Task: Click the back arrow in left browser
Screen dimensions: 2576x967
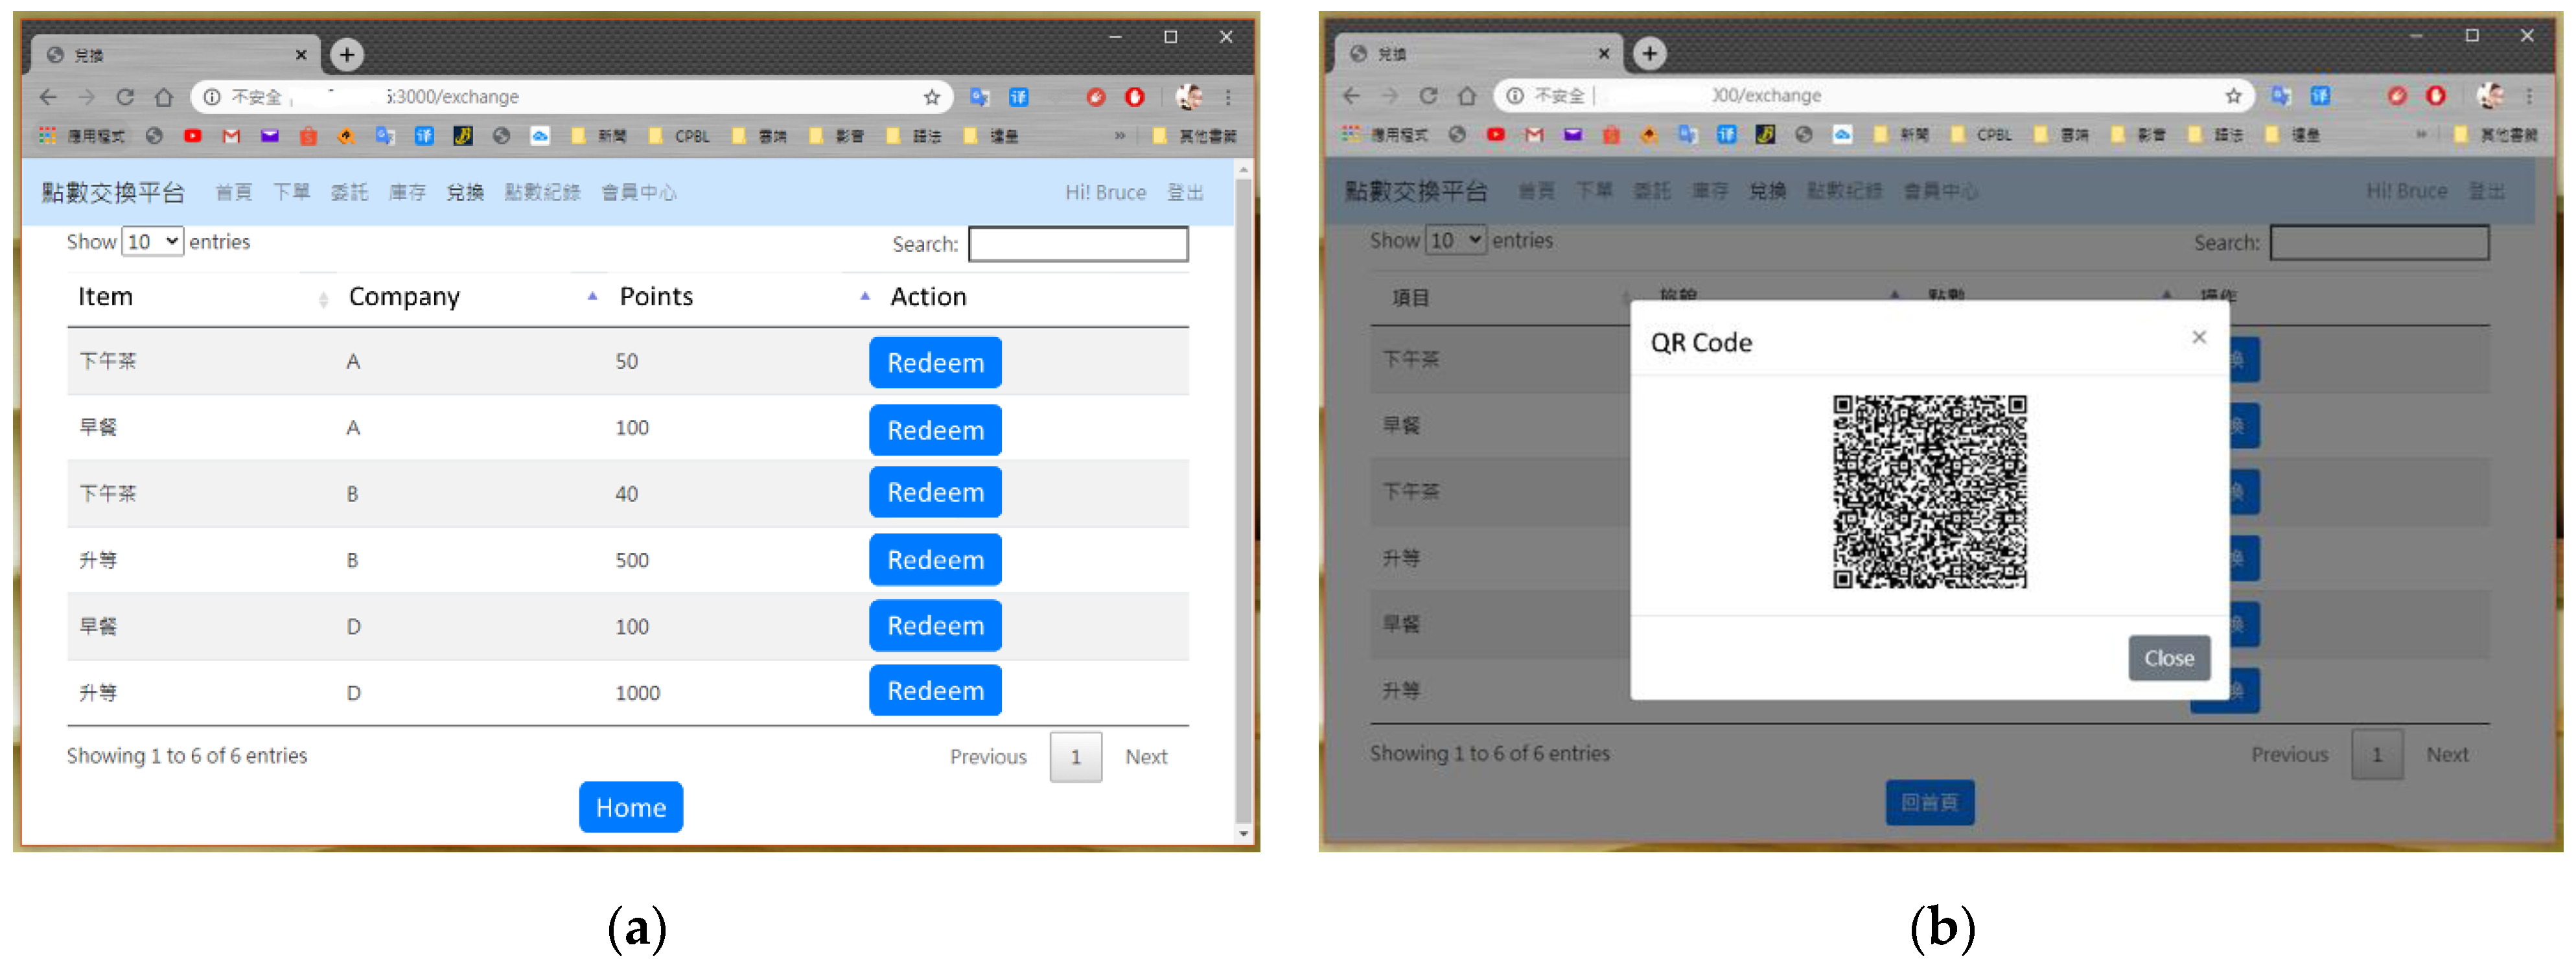Action: click(x=48, y=97)
